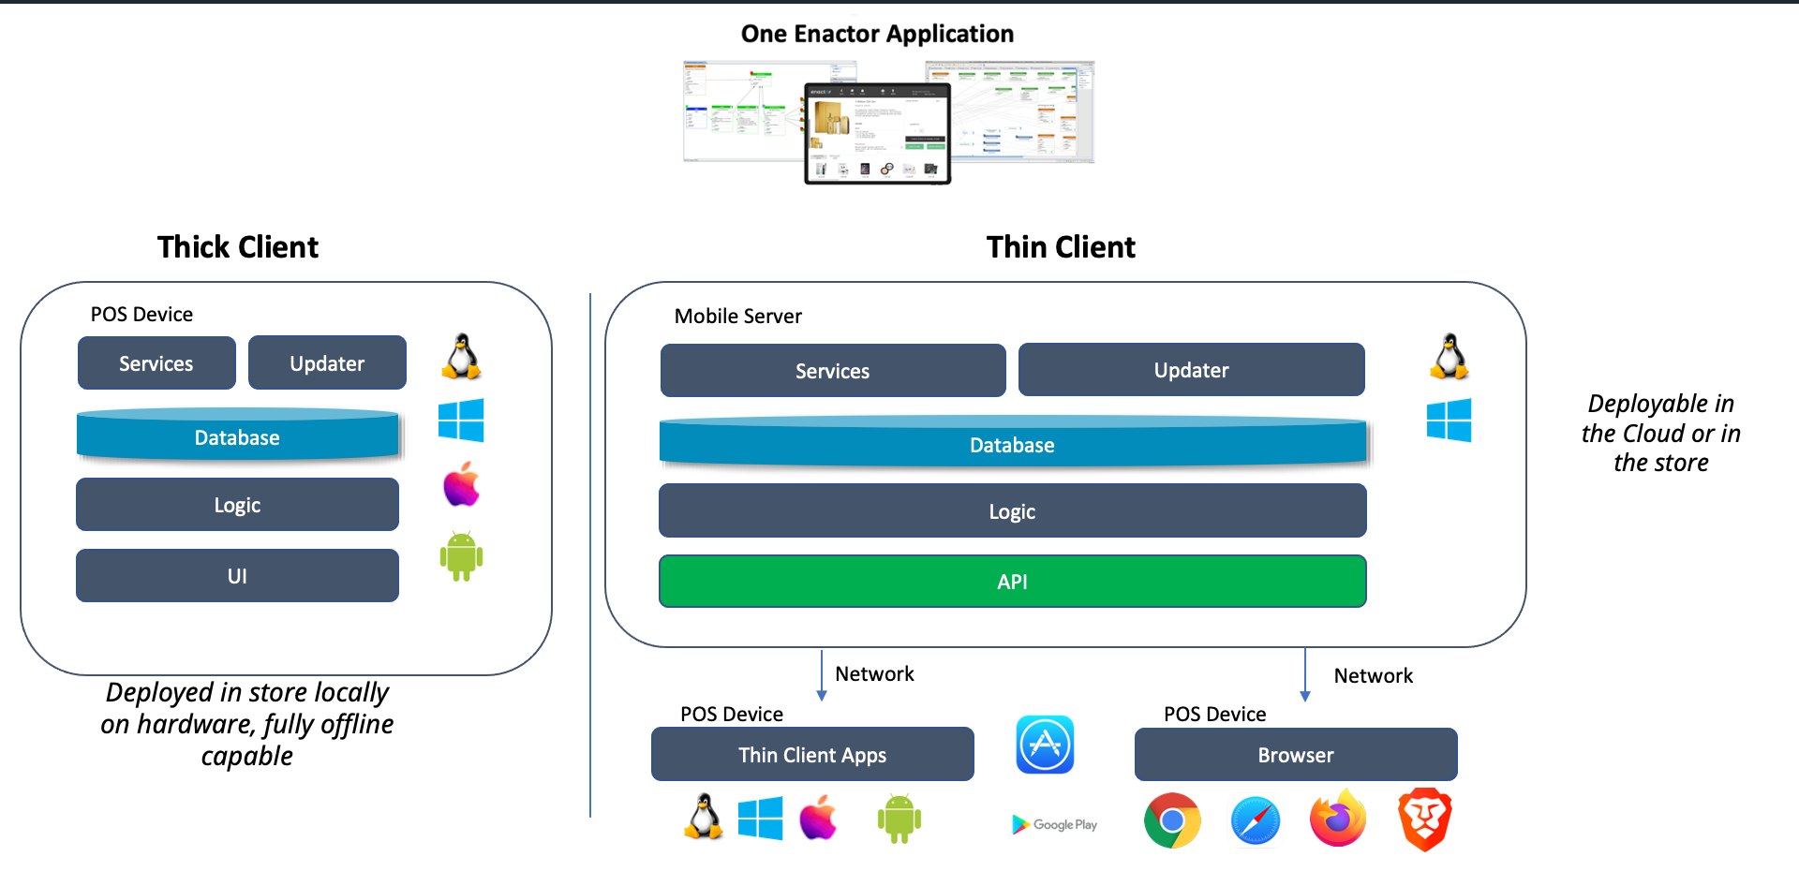Click the Firefox browser icon
1799x871 pixels.
tap(1336, 819)
